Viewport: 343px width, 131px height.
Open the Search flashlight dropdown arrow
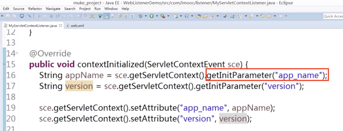point(218,16)
